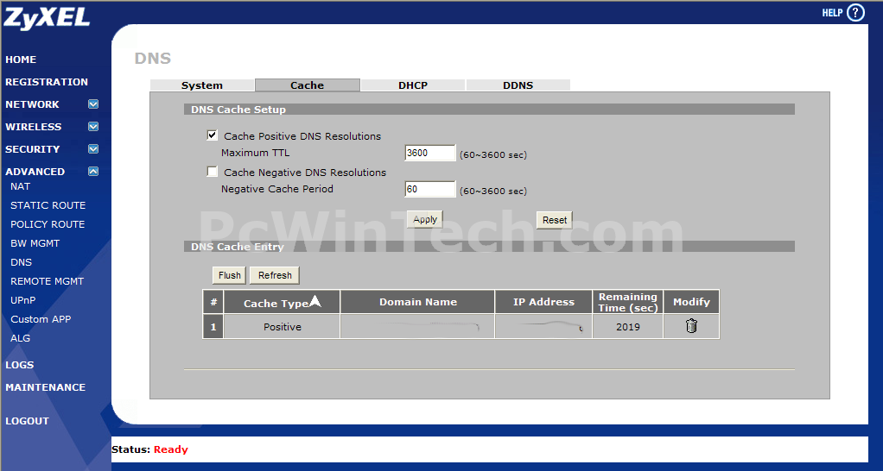Open ALG settings
The height and width of the screenshot is (471, 883).
(20, 338)
